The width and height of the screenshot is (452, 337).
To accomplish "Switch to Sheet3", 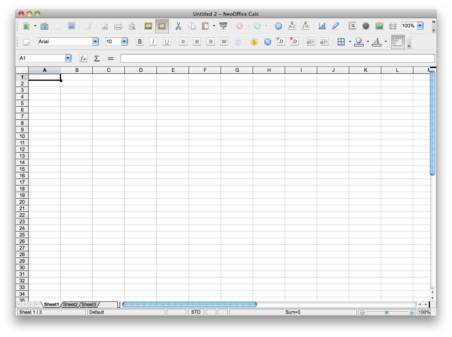I will coord(88,305).
